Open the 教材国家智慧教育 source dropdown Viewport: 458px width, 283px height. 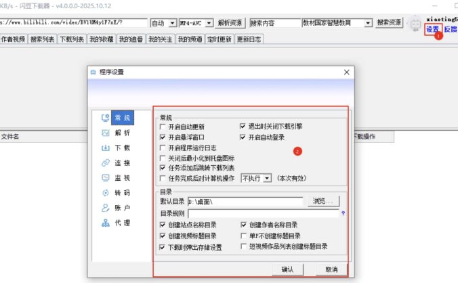[337, 23]
